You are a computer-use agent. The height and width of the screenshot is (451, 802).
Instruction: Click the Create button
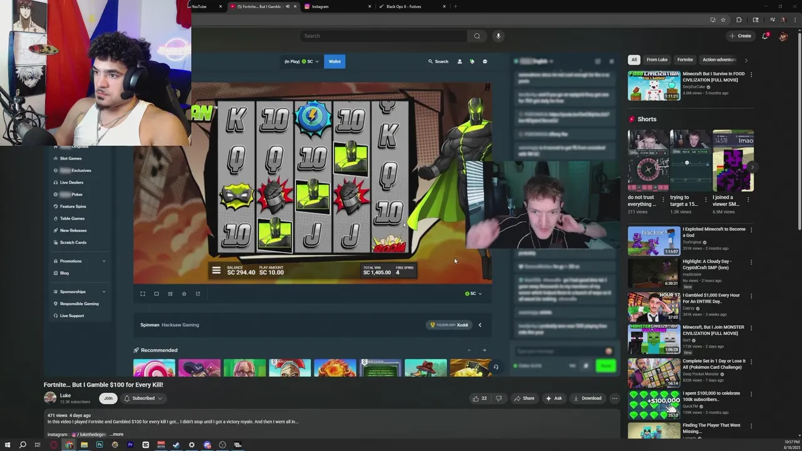click(x=740, y=36)
